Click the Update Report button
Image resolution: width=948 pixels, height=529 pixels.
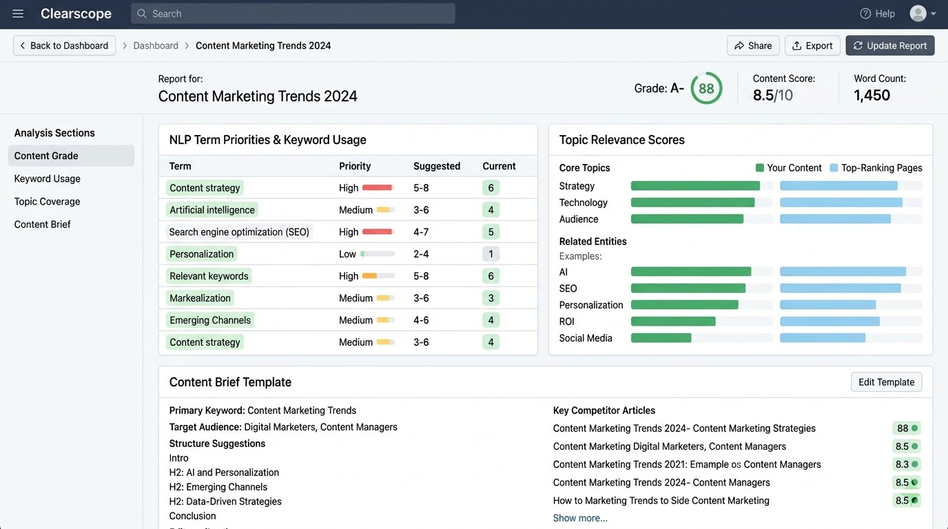pyautogui.click(x=890, y=45)
